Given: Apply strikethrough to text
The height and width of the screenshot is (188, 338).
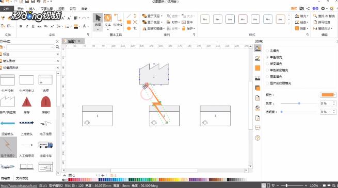Looking at the screenshot, I should 39,26.
